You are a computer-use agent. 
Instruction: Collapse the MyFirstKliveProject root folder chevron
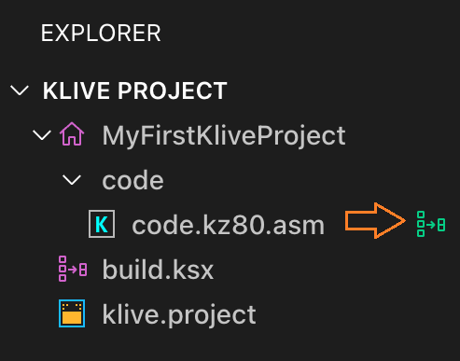(42, 135)
